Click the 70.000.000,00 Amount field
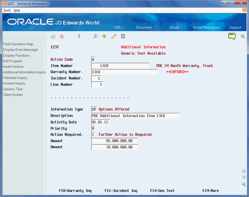Screen dimensions: 249x197 pos(115,147)
